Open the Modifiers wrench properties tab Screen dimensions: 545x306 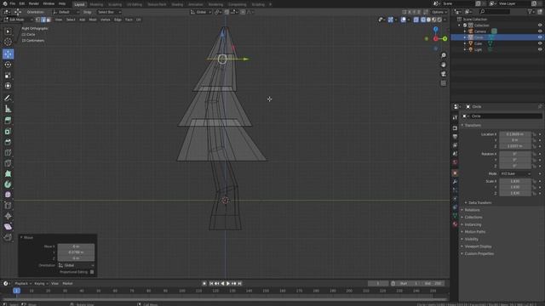(455, 181)
